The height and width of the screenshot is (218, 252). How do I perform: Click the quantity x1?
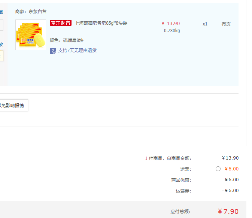pyautogui.click(x=205, y=24)
